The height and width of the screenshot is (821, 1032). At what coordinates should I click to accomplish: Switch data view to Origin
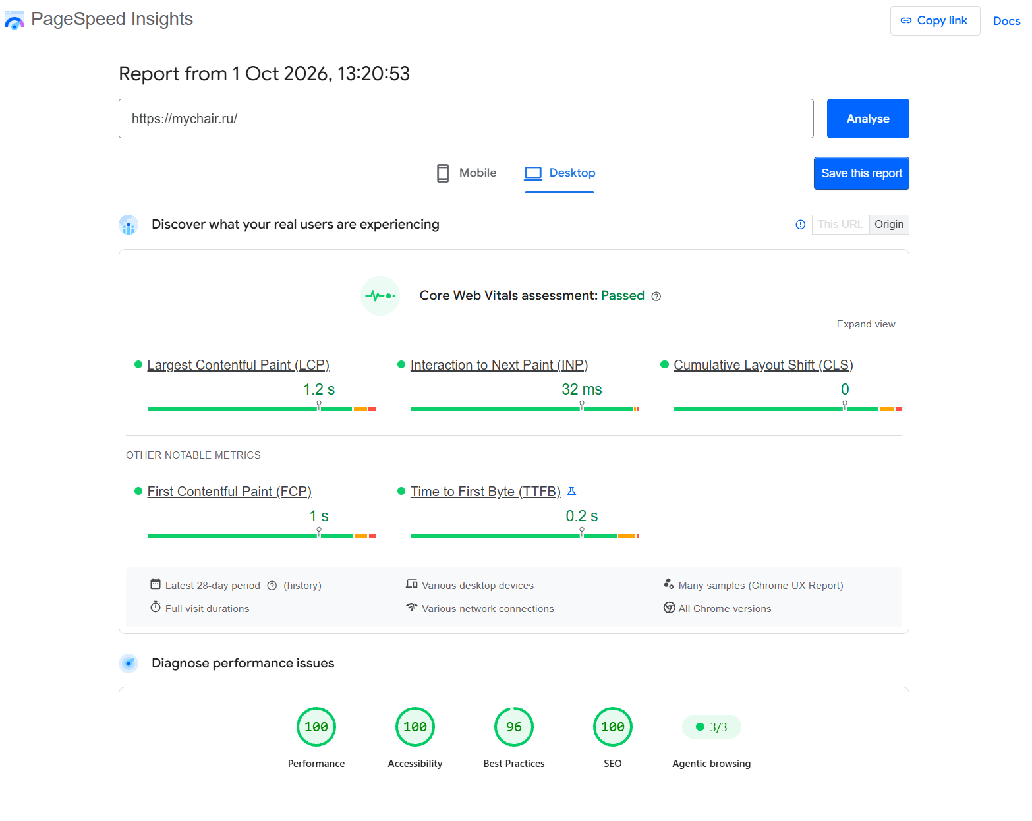(889, 225)
